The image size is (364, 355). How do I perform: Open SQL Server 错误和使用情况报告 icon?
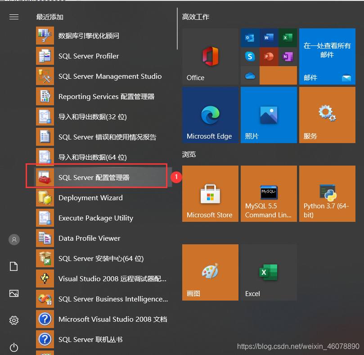pos(45,137)
